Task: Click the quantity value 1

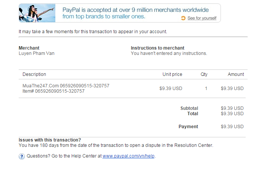Action: [x=206, y=89]
